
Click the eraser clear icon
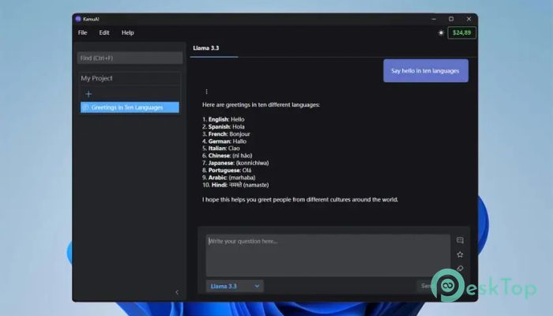(460, 269)
